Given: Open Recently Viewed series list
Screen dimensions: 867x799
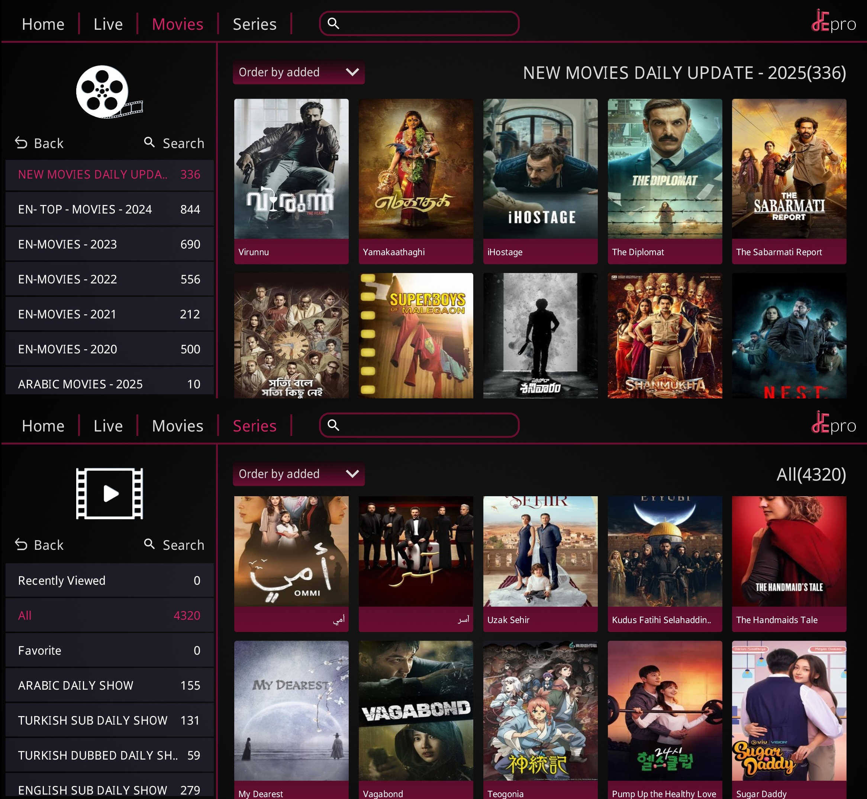Looking at the screenshot, I should (109, 581).
